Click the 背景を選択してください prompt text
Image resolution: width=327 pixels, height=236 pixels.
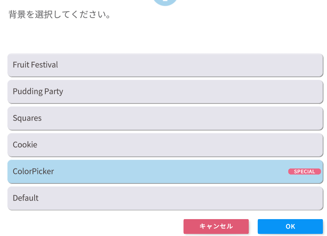(x=60, y=14)
